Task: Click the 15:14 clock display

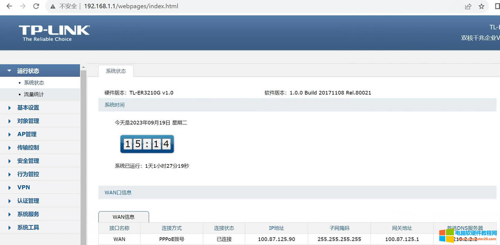Action: (147, 144)
